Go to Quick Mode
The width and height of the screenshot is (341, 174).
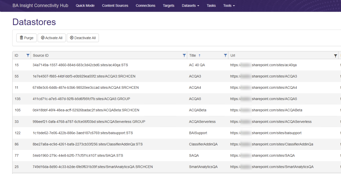(85, 6)
